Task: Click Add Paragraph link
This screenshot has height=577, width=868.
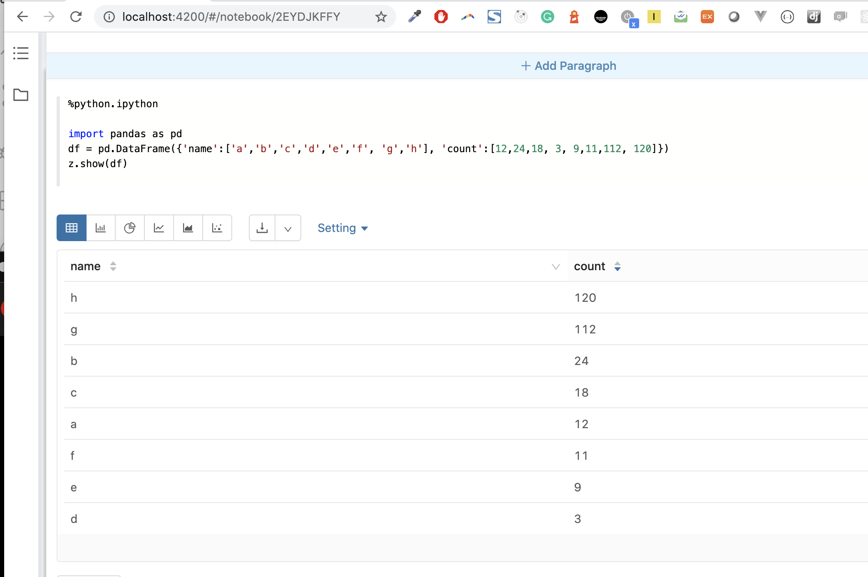Action: point(569,66)
